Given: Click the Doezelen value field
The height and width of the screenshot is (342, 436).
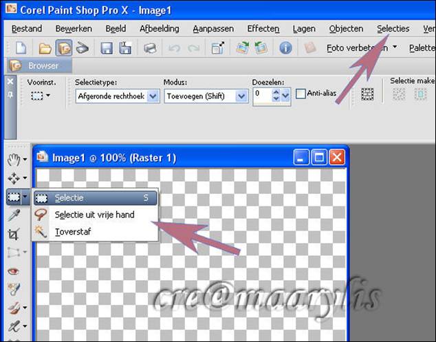Looking at the screenshot, I should 262,96.
